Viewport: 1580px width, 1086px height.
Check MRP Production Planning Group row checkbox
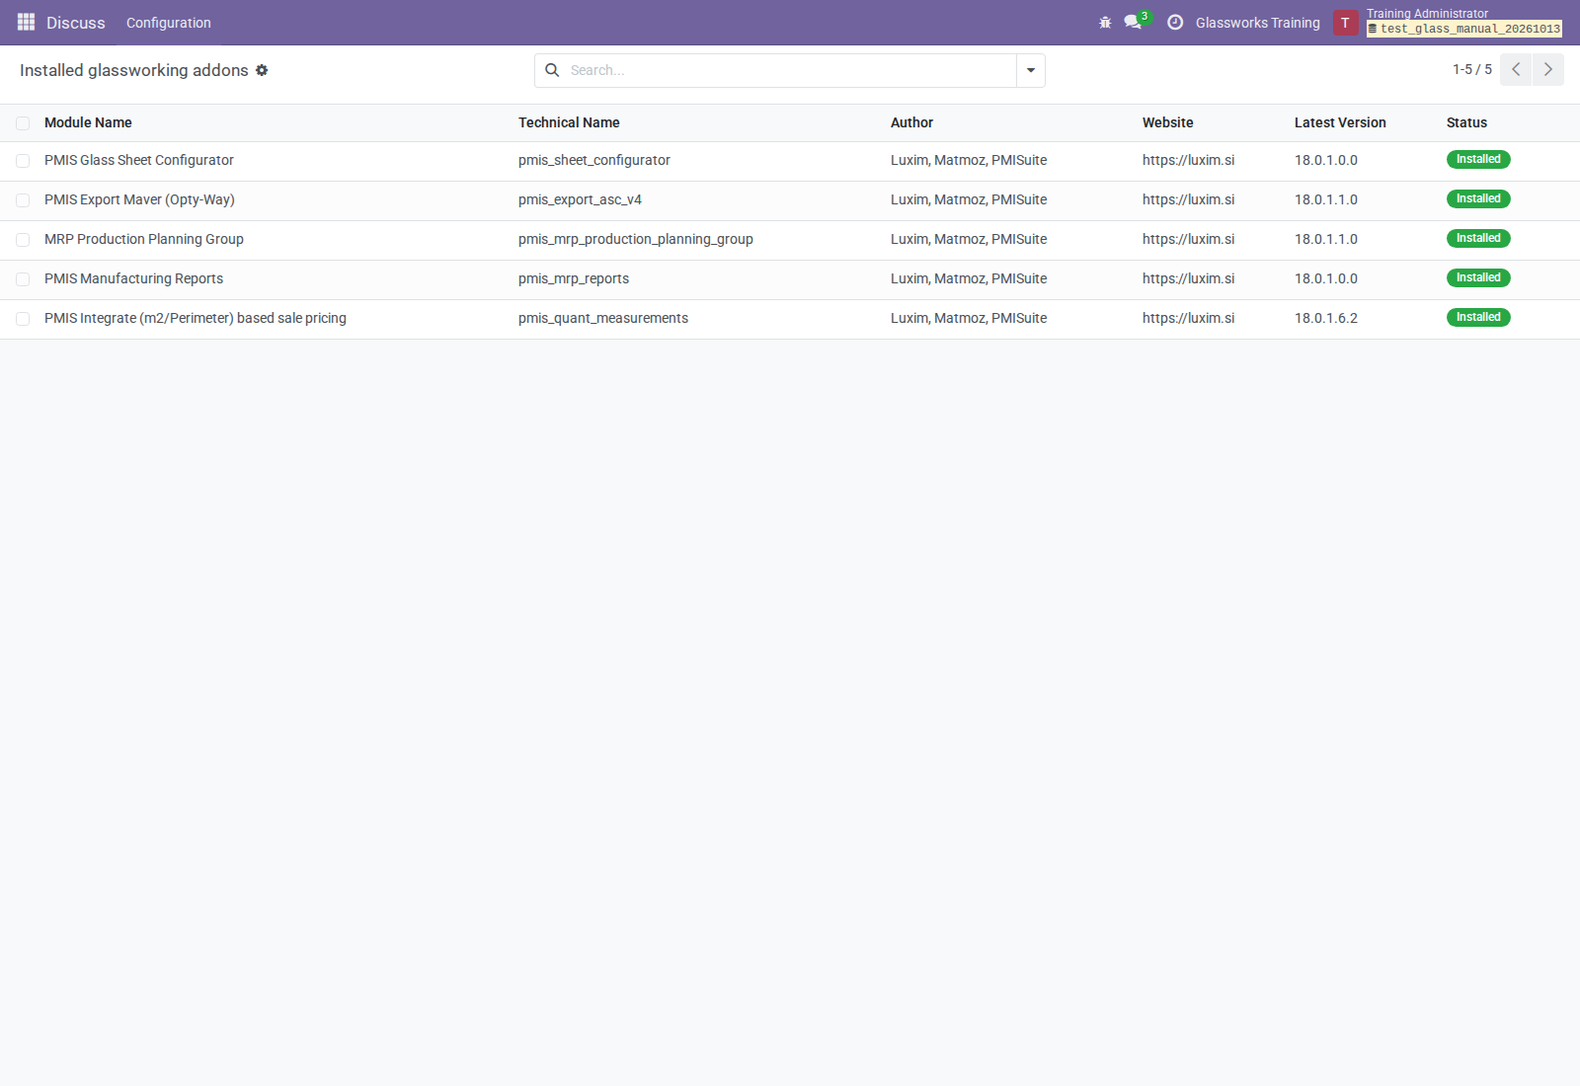(x=23, y=240)
